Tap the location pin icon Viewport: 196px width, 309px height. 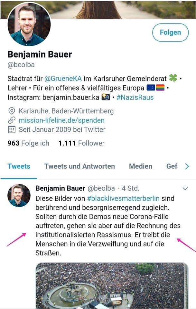(x=12, y=111)
